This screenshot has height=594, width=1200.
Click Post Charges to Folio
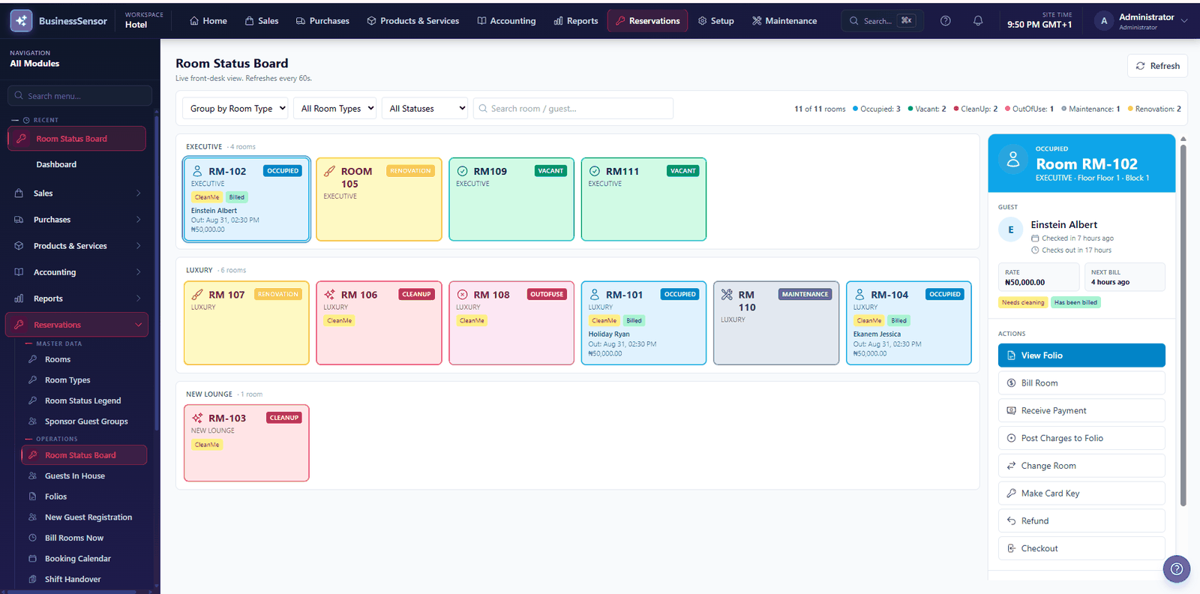[x=1081, y=438]
